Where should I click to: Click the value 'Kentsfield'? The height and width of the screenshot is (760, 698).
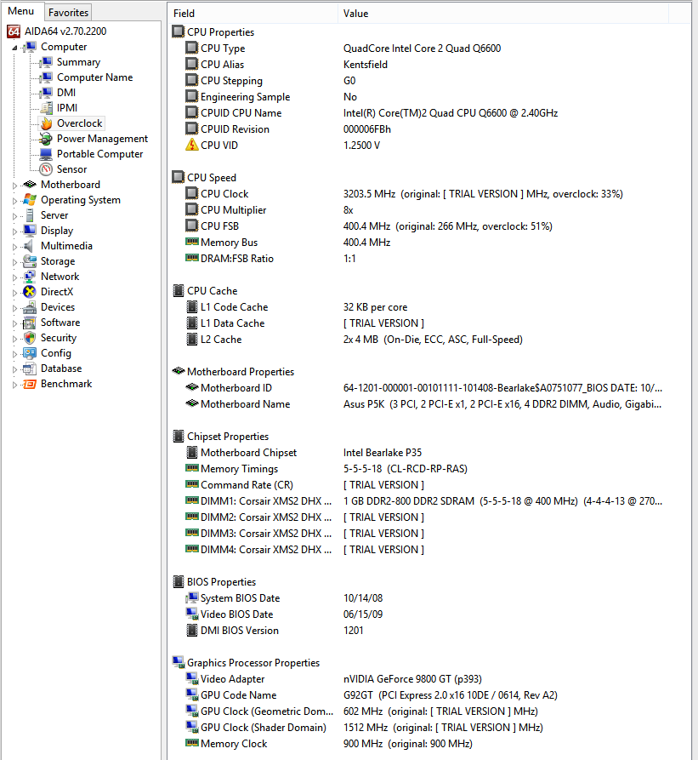pos(366,65)
